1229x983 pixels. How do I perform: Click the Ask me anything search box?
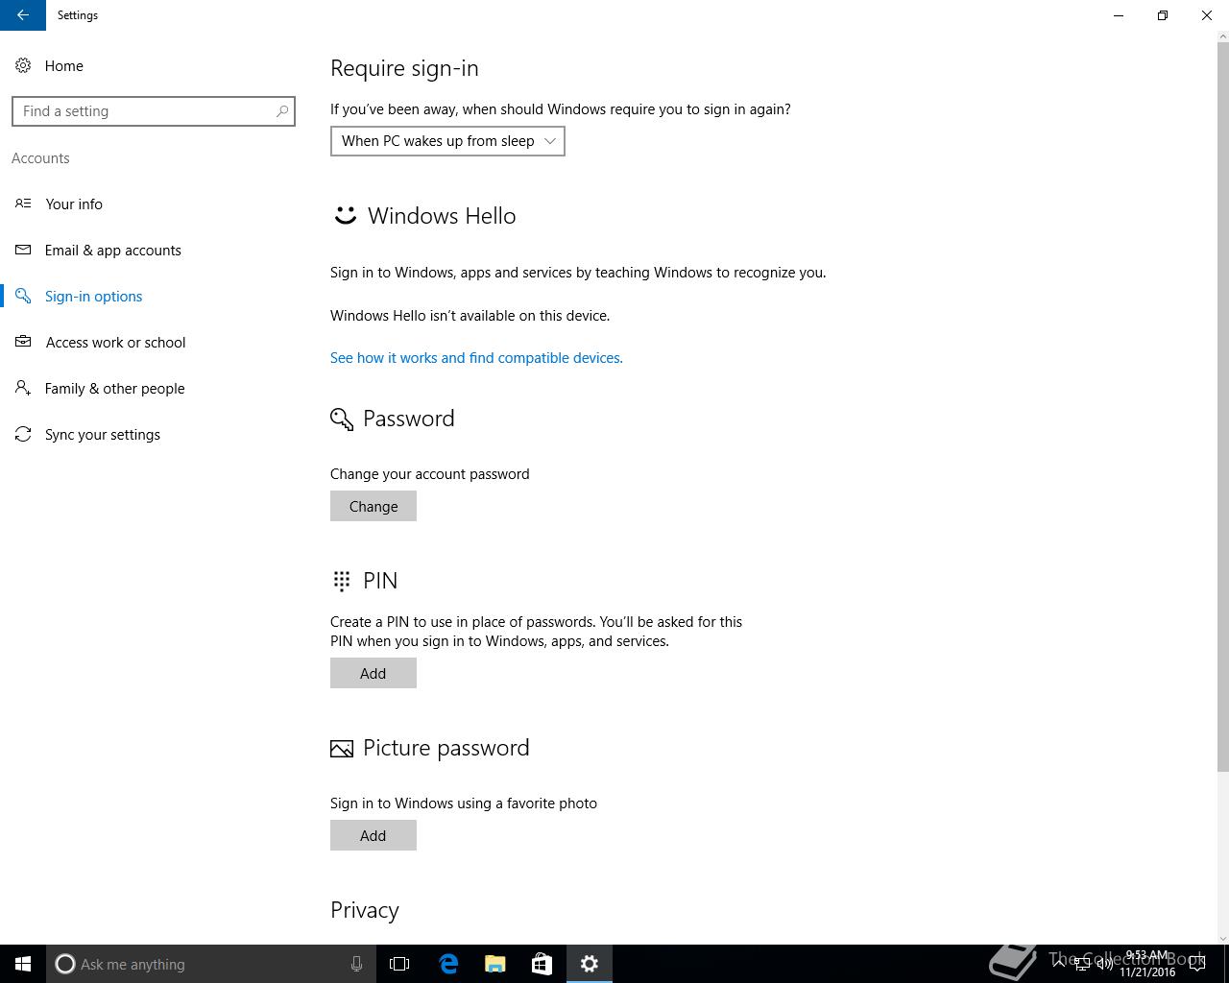[209, 964]
